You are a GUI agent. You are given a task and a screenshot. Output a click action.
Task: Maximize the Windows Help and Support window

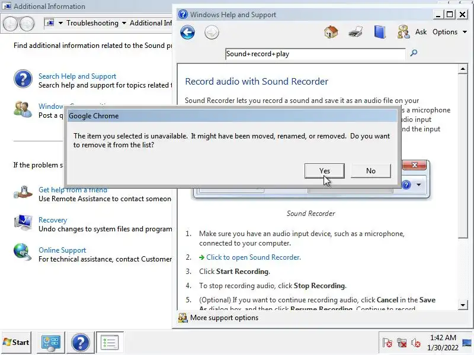pos(450,14)
